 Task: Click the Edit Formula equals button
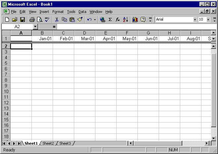coord(54,27)
